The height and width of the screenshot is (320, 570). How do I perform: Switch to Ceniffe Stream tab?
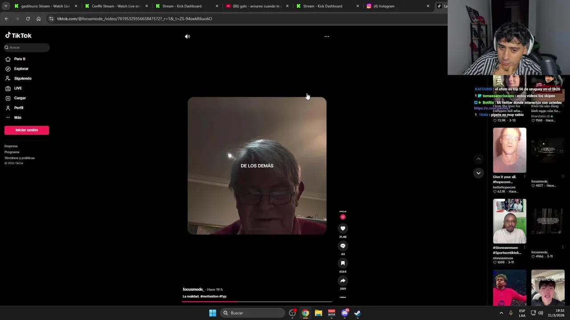tap(115, 6)
